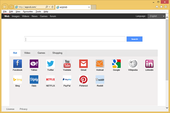The width and height of the screenshot is (170, 113).
Task: Click the vertical scrollbar thumb
Action: [167, 50]
